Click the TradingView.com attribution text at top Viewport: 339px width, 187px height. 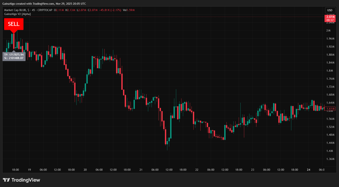click(43, 4)
